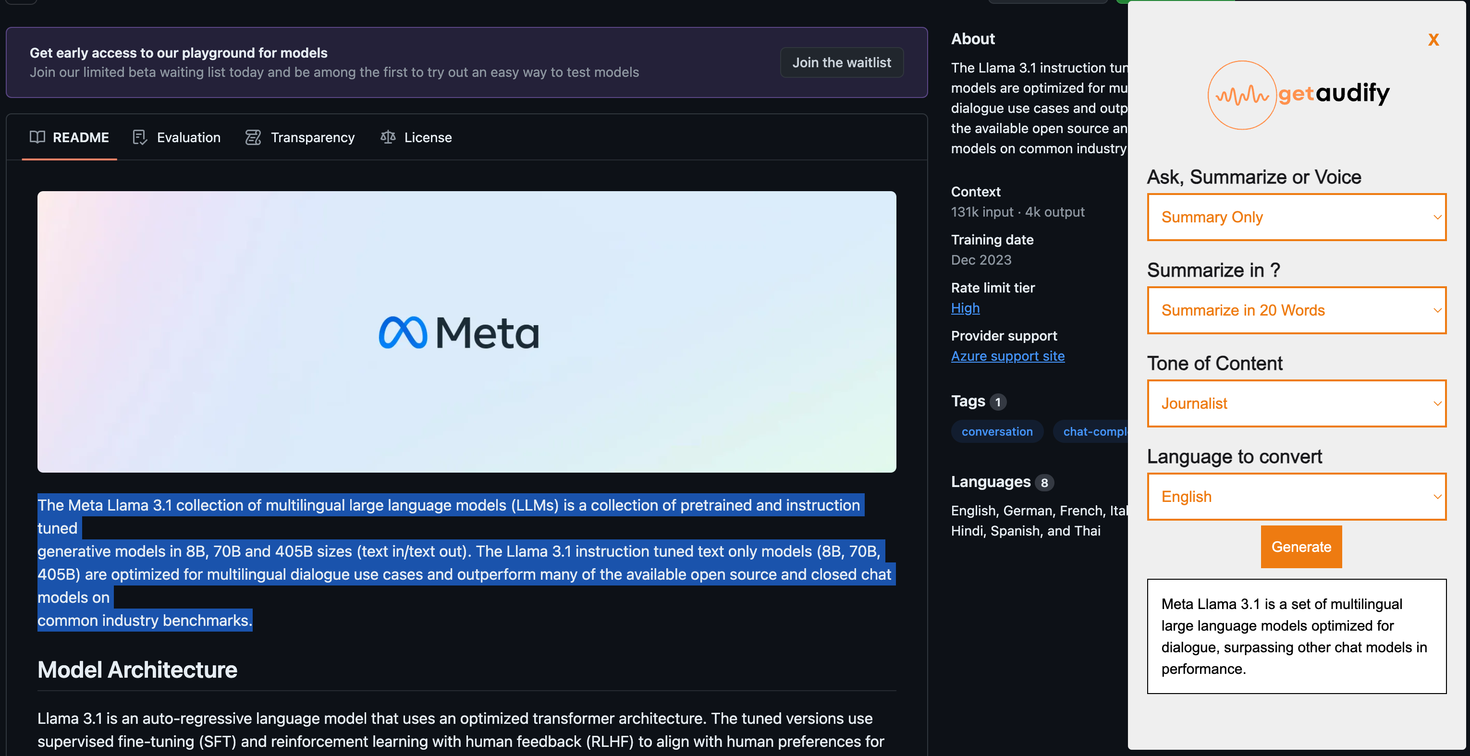The height and width of the screenshot is (756, 1470).
Task: Click the '131k input · 4k output' text
Action: [x=1017, y=212]
